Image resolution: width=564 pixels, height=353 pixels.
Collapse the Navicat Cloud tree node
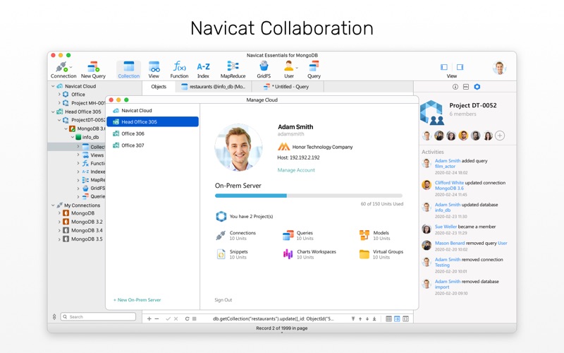[x=53, y=86]
